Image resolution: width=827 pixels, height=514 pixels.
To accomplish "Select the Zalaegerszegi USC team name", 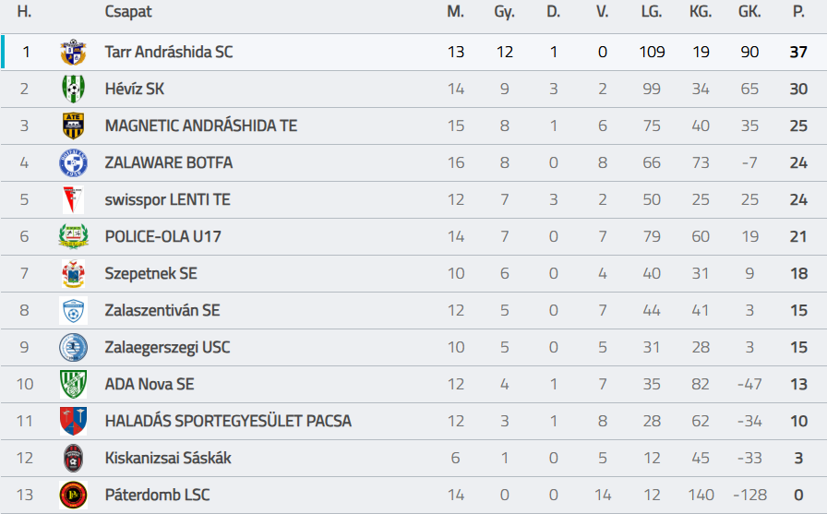I will click(167, 348).
